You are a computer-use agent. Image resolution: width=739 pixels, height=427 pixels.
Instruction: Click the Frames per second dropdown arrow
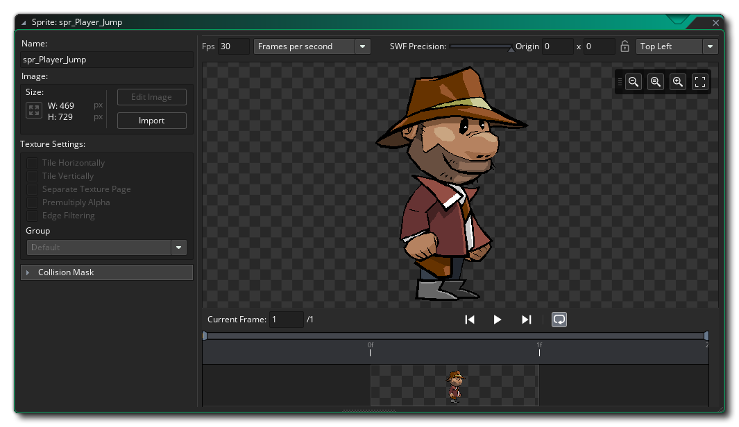(x=363, y=46)
